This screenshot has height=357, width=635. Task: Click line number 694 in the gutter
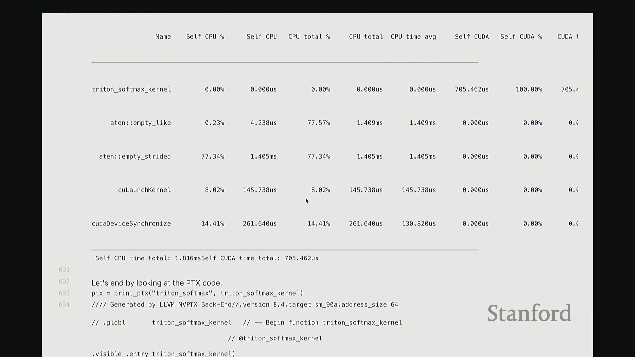(64, 304)
